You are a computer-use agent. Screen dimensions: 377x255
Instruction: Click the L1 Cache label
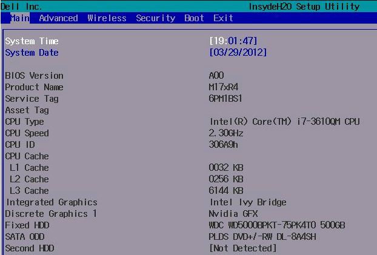[29, 168]
